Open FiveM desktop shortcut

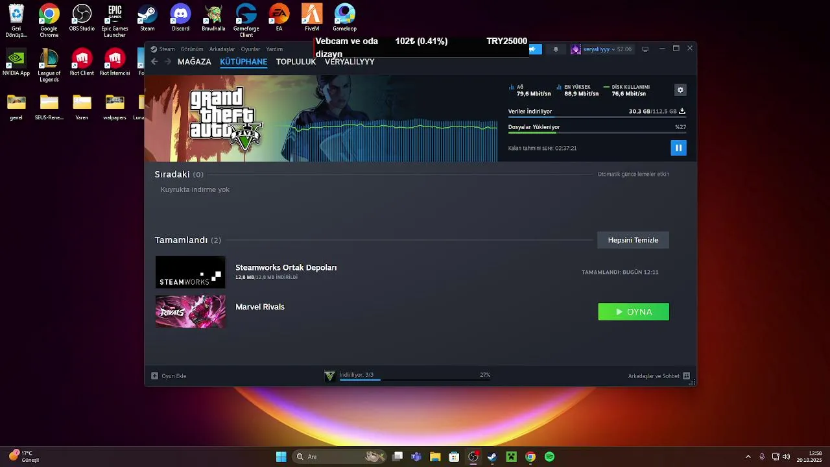coord(312,18)
